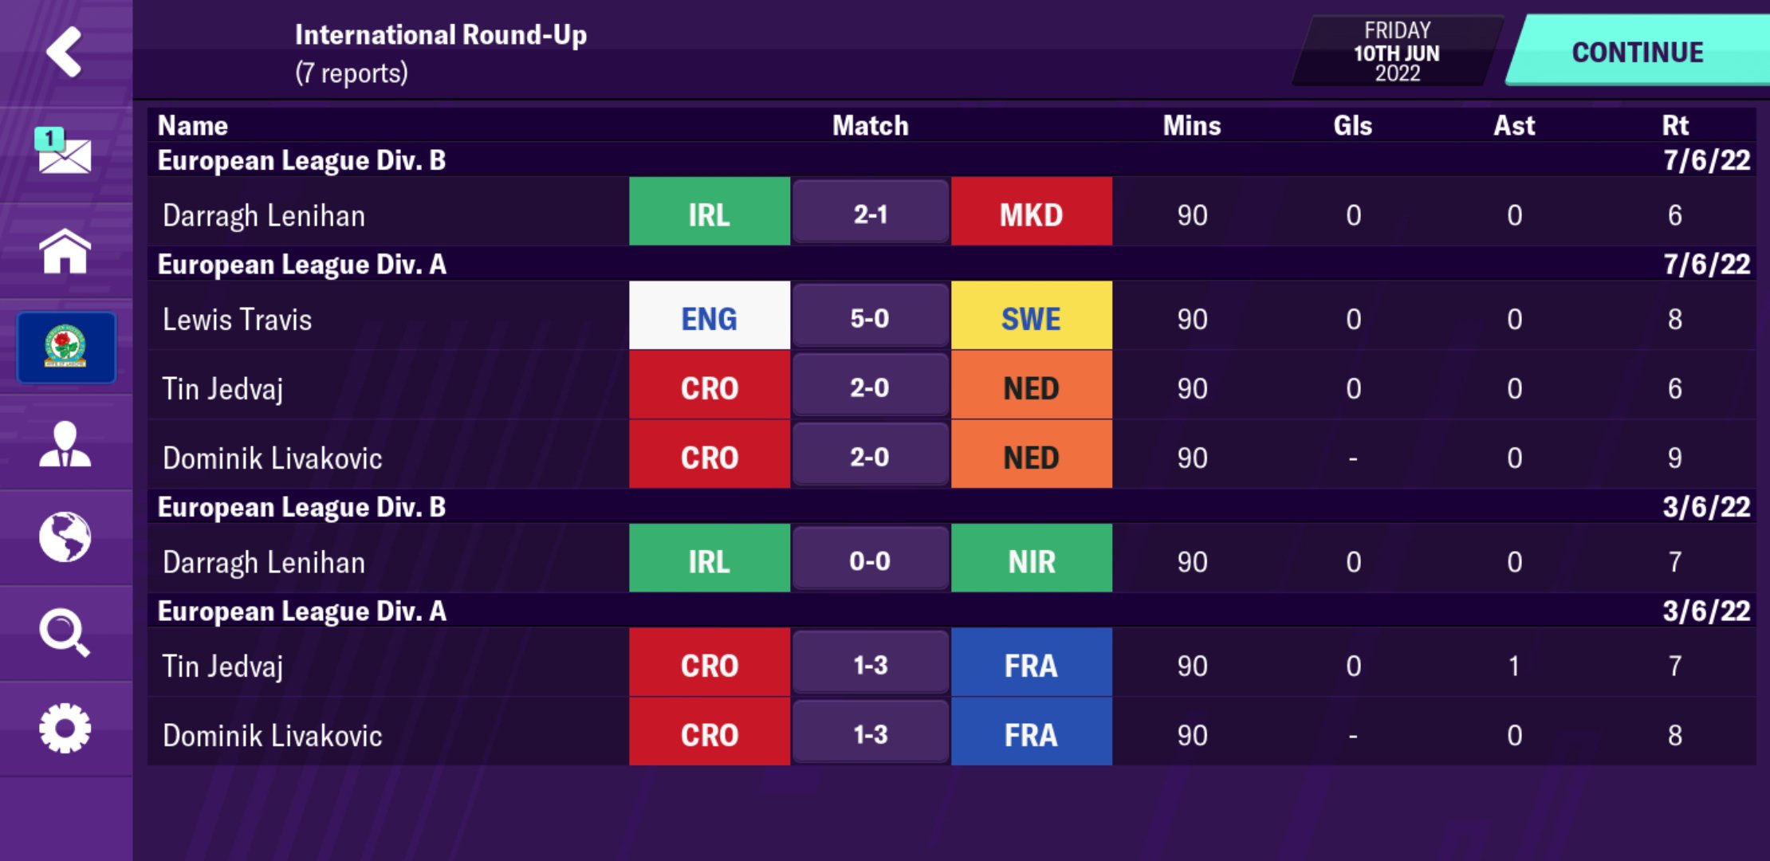
Task: Click the CONTINUE button
Action: coord(1638,51)
